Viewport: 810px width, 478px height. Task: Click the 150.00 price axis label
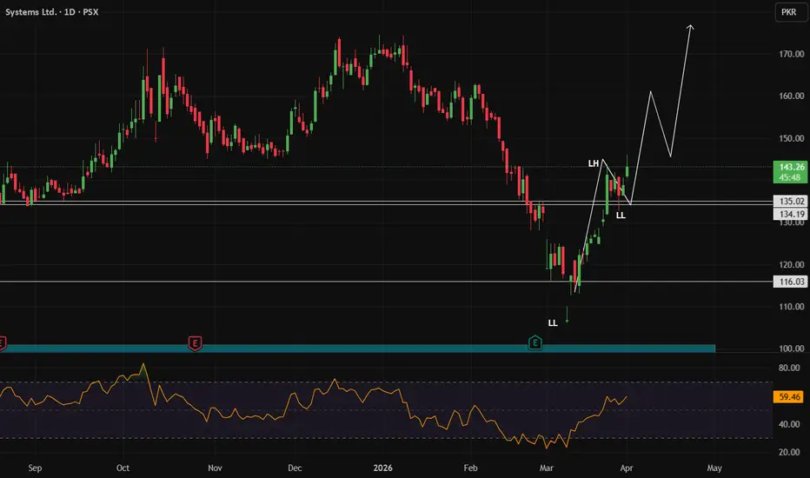point(792,138)
